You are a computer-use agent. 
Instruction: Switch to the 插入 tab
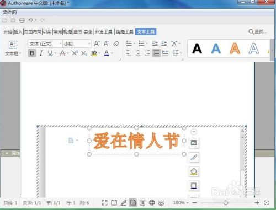18,32
